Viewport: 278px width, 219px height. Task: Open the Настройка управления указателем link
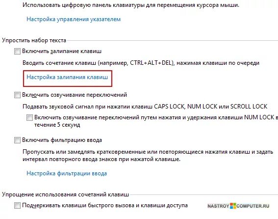[x=74, y=19]
